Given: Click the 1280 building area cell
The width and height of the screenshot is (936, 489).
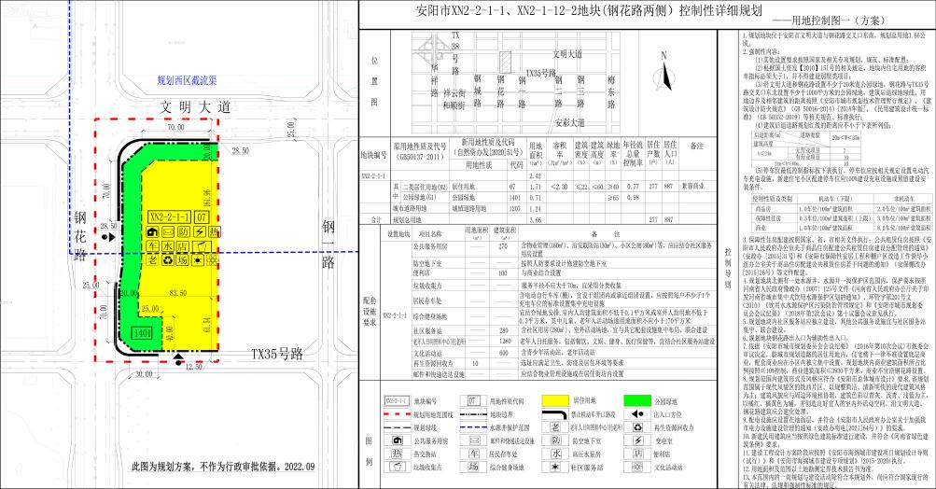Looking at the screenshot, I should coord(505,342).
